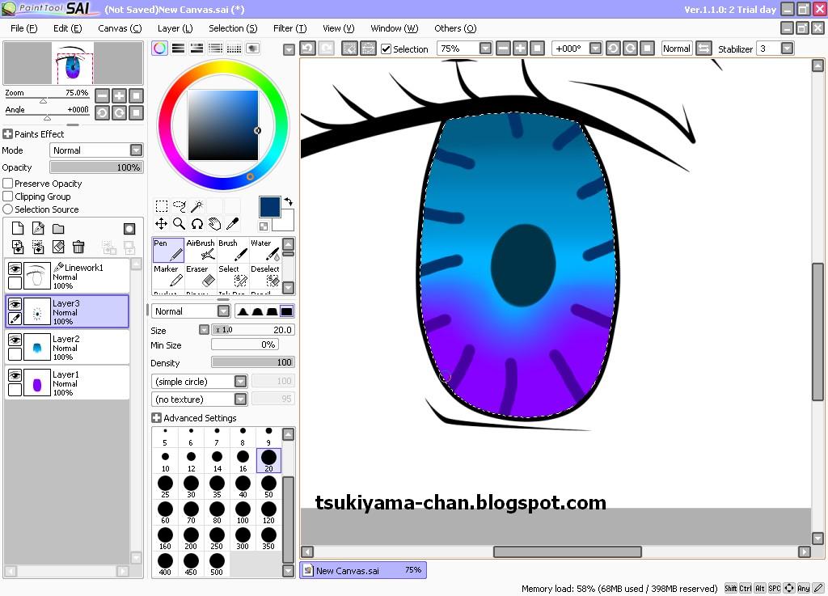This screenshot has height=596, width=828.
Task: Adjust the brush Density slider
Action: [x=253, y=362]
